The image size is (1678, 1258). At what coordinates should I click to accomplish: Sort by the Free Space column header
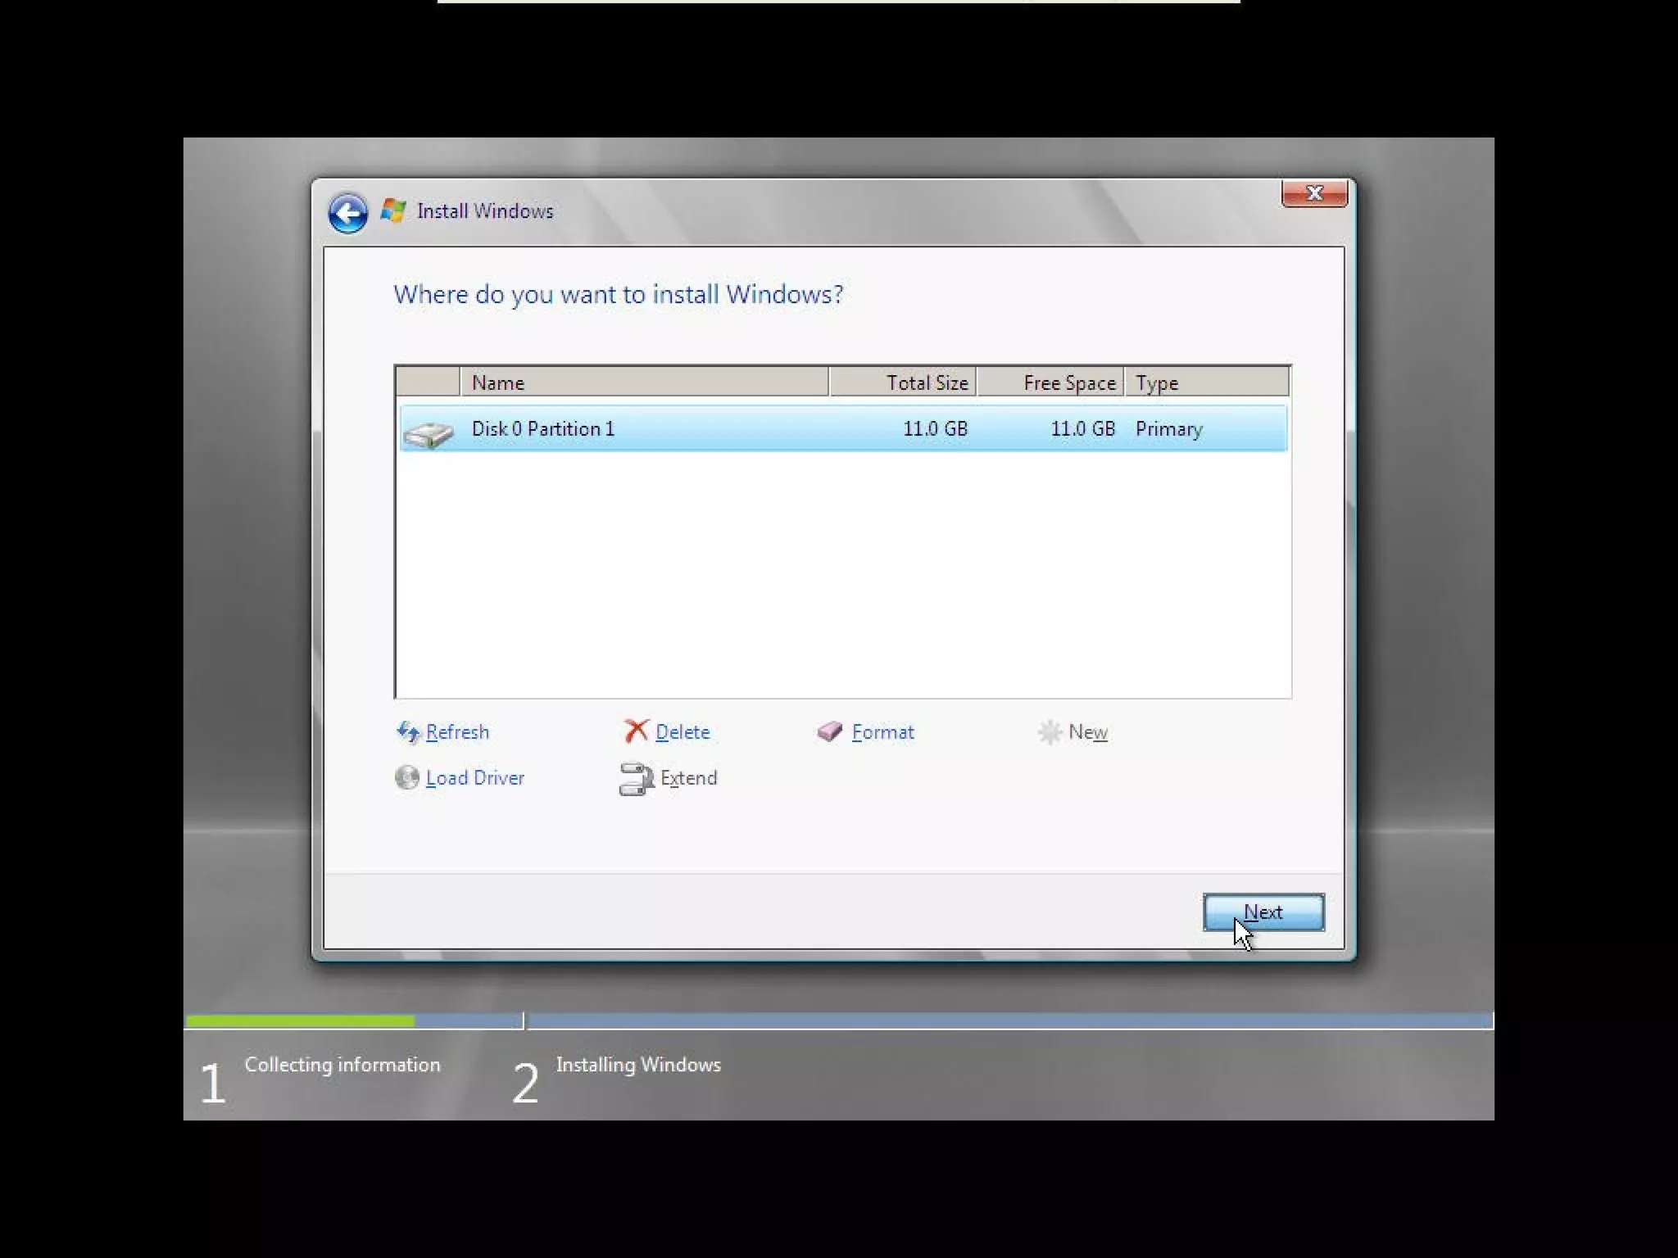click(x=1050, y=382)
